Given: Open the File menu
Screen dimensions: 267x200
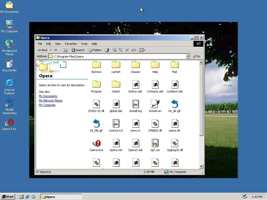Looking at the screenshot, I should click(x=40, y=44).
